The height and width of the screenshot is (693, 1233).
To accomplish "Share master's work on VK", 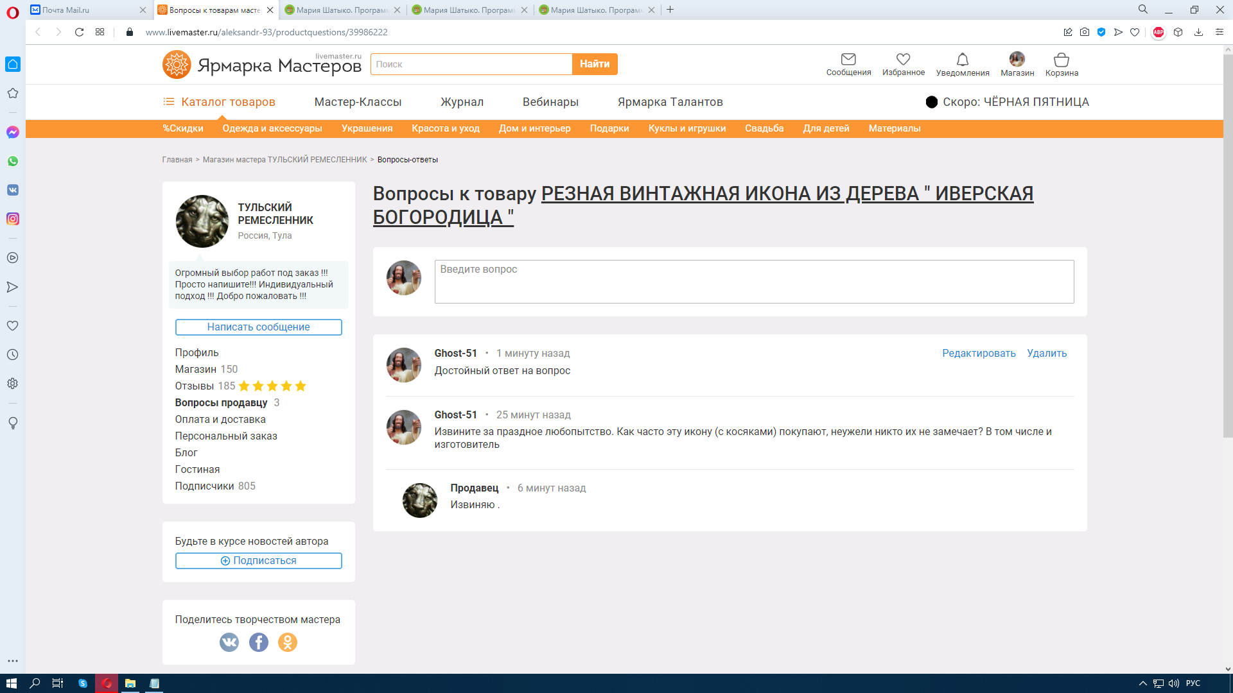I will point(229,642).
